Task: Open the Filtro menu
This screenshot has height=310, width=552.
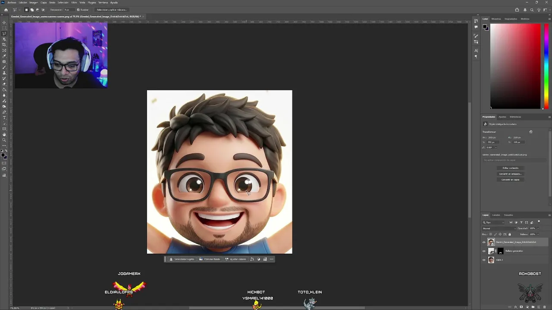Action: (x=74, y=3)
